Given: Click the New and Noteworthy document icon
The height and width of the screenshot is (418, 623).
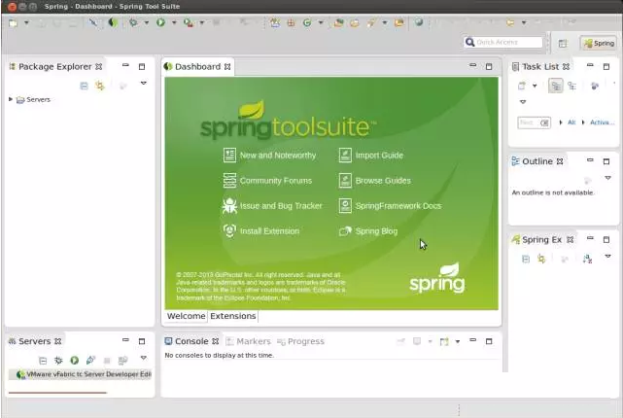Looking at the screenshot, I should pyautogui.click(x=229, y=155).
